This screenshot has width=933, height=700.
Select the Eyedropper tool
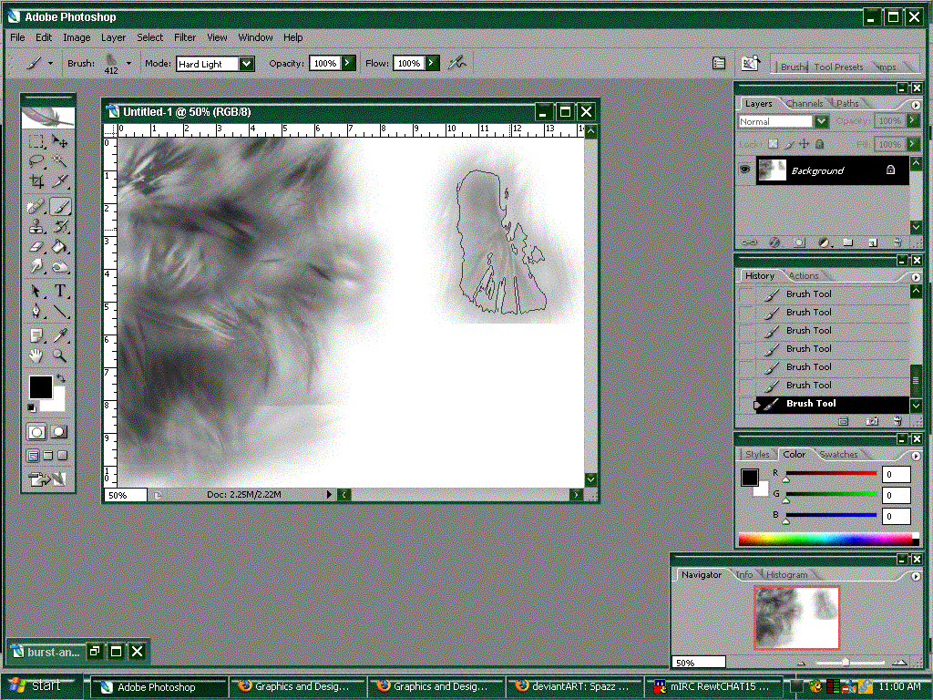[x=59, y=336]
